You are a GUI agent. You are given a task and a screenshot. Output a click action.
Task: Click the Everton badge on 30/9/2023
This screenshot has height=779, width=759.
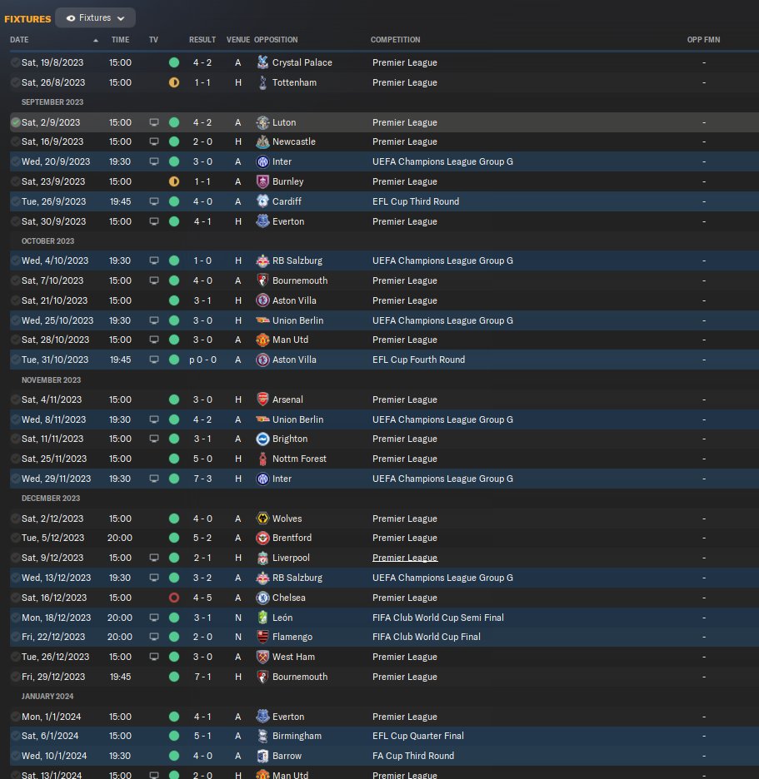pos(262,221)
